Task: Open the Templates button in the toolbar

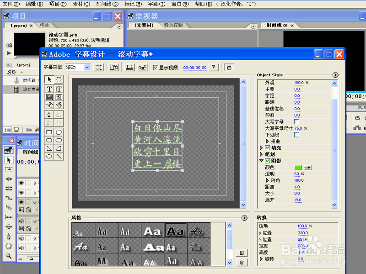Action: click(114, 68)
